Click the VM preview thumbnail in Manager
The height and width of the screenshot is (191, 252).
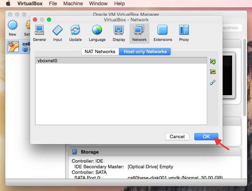click(x=229, y=75)
